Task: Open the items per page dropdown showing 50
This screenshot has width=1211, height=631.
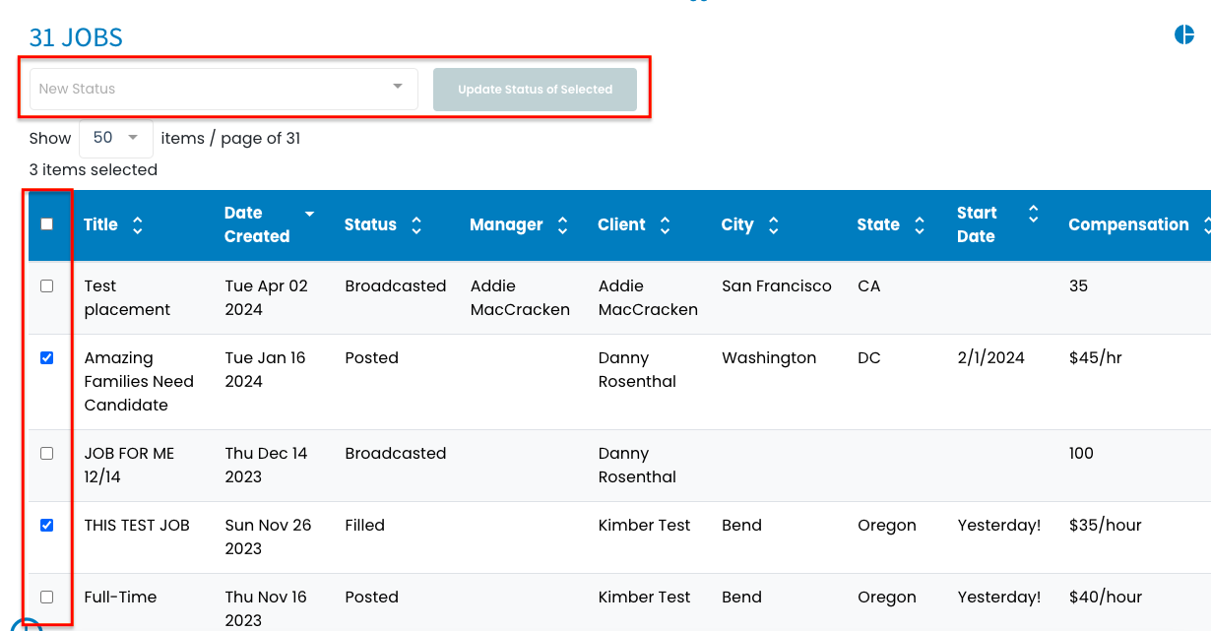Action: (115, 138)
